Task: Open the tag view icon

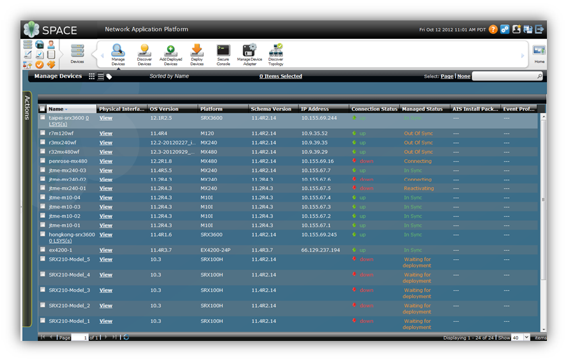Action: pos(109,77)
